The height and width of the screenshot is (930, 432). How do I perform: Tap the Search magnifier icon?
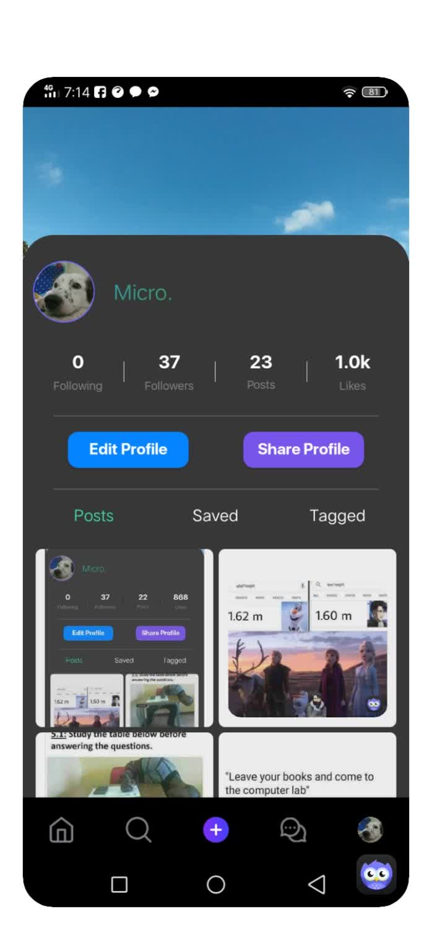pos(138,830)
